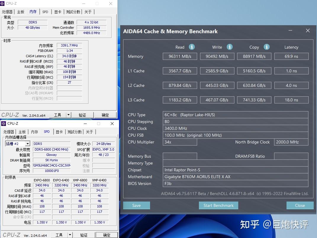Click the bottom CPU-Z window app icon

(x=4, y=124)
